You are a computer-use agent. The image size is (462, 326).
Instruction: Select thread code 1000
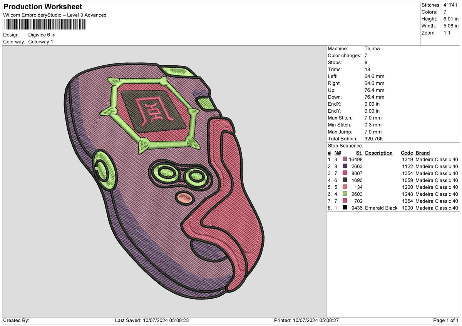pyautogui.click(x=407, y=208)
